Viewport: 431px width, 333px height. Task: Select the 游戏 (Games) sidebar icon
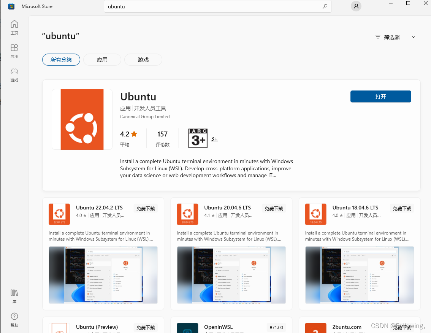tap(14, 75)
